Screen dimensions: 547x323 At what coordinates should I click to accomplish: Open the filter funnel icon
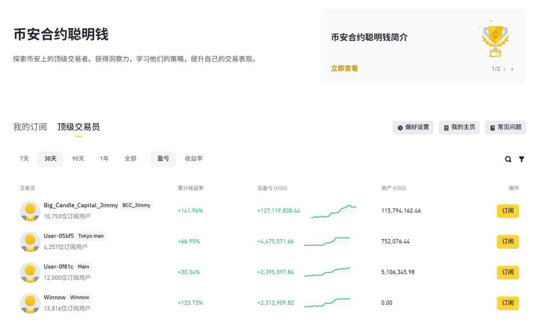click(x=521, y=159)
